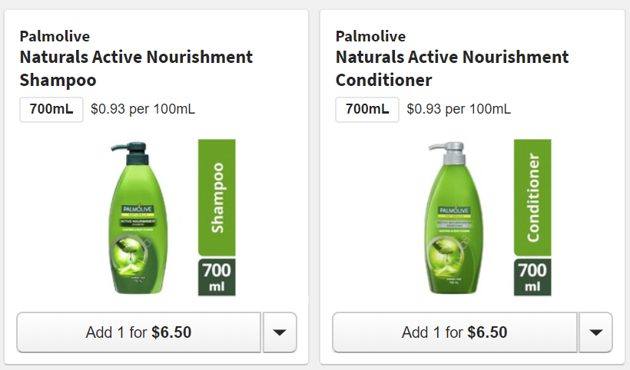Open the quantity dropdown for the shampoo

280,332
